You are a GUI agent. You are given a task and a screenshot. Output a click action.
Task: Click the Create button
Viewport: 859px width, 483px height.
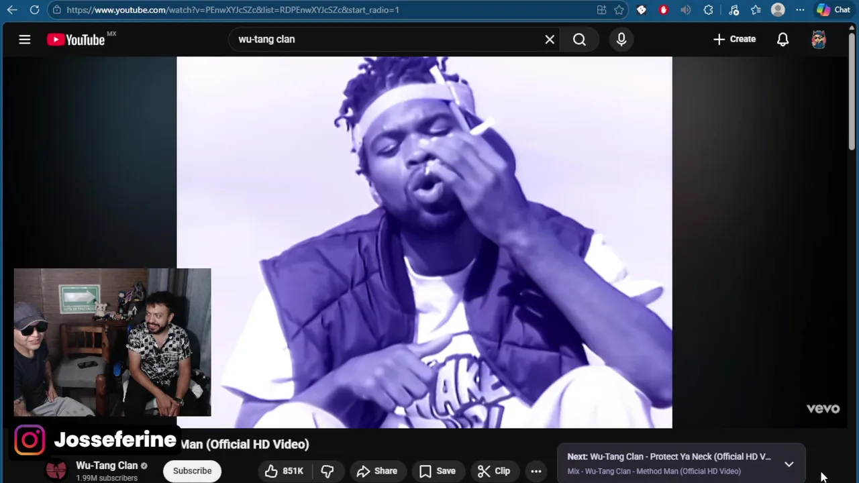(734, 40)
